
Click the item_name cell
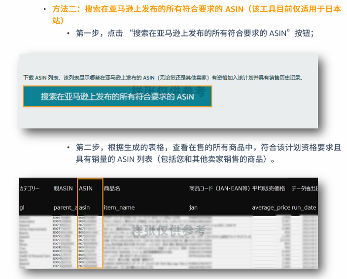119,208
